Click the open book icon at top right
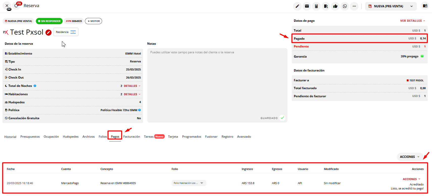The width and height of the screenshot is (432, 196). tap(425, 6)
